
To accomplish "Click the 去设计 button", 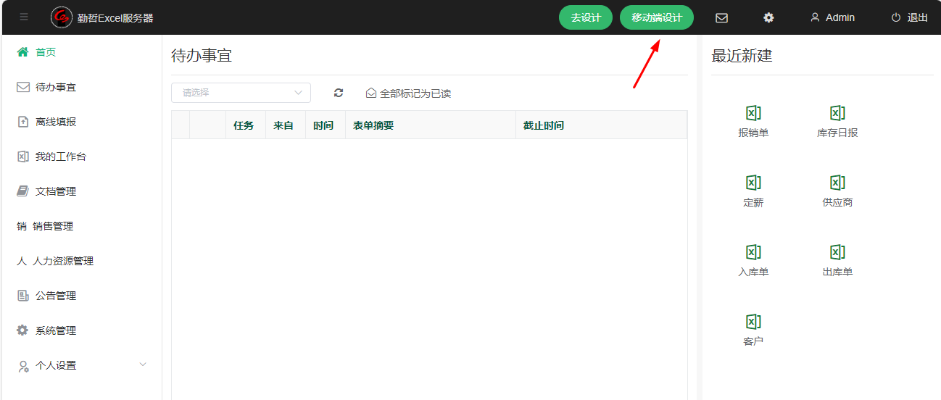I will pyautogui.click(x=586, y=17).
